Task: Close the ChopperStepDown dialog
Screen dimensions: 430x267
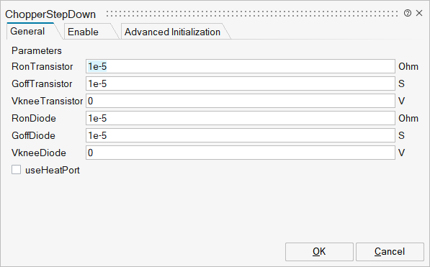Action: tap(419, 13)
